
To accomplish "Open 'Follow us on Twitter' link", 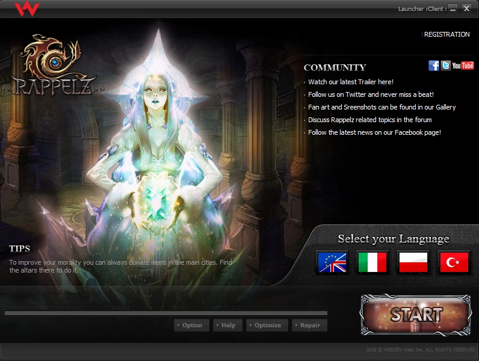I will point(371,94).
